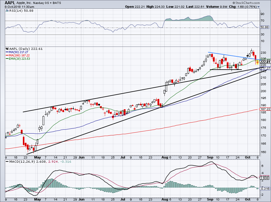Click the Nasdaq GS + BATS exchange label
271x202 pixels.
[x=47, y=3]
